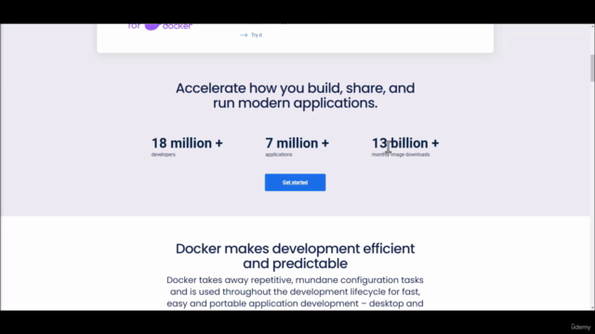The height and width of the screenshot is (334, 595).
Task: Click the "Docker takes away repetitive" paragraph
Action: [295, 291]
